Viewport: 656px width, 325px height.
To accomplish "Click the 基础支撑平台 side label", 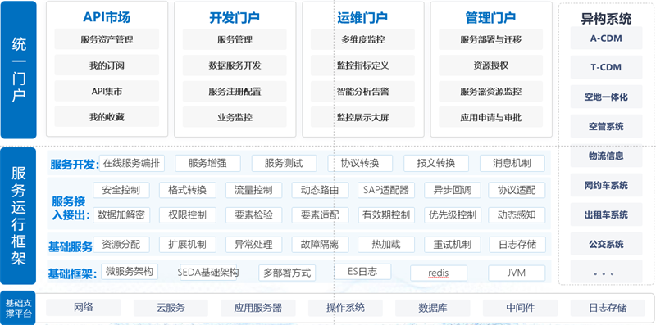I will click(17, 309).
